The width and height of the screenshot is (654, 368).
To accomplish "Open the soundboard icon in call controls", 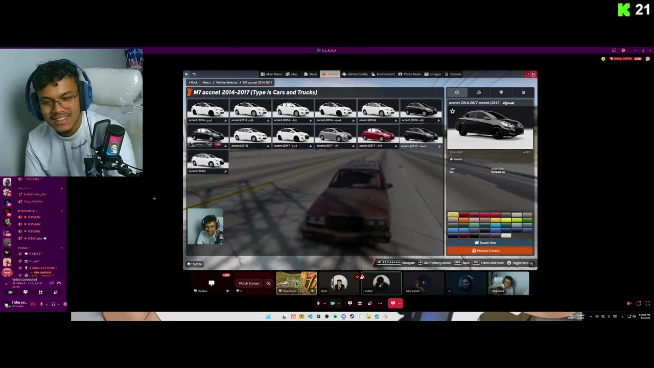I will (x=370, y=303).
